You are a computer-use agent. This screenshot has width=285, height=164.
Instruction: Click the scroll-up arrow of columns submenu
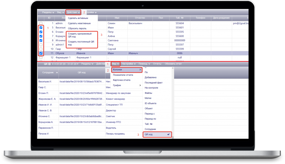[x=173, y=68]
